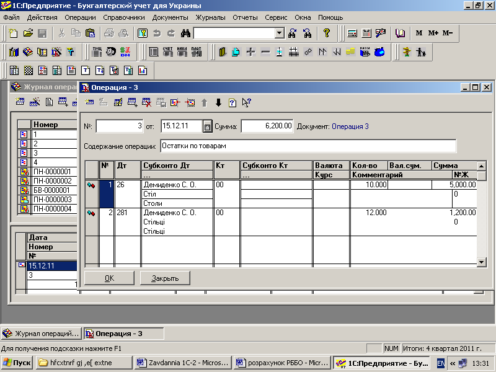Screen dimensions: 496x372
Task: Click the chart report icon in third toolbar
Action: (143, 71)
